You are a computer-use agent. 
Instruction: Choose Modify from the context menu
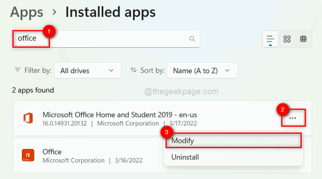(x=234, y=141)
